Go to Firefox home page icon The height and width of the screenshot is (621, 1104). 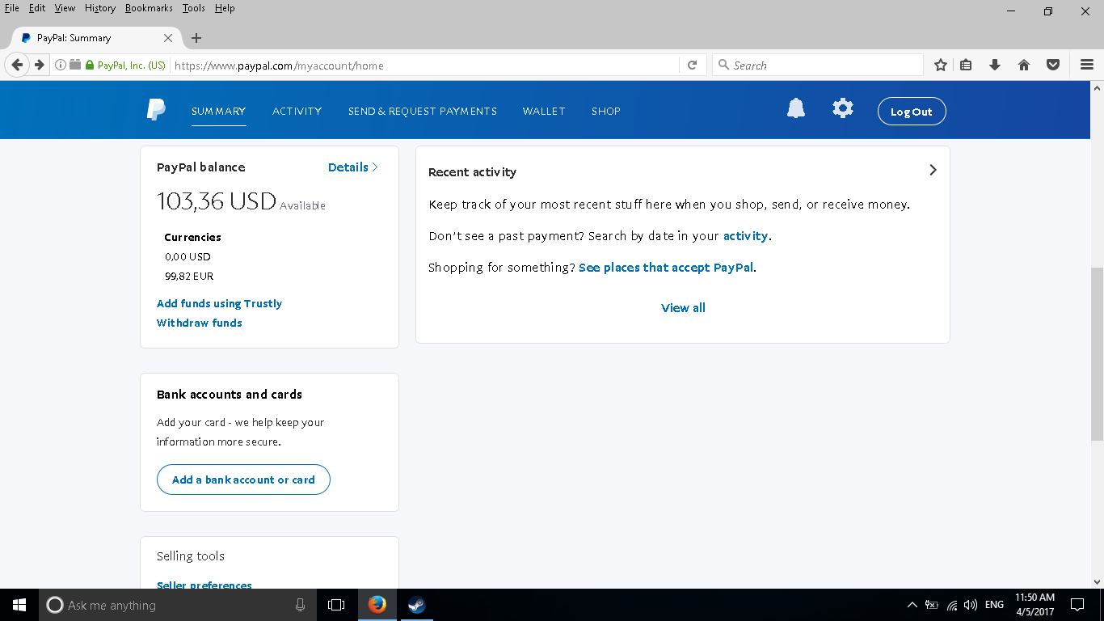point(1024,65)
